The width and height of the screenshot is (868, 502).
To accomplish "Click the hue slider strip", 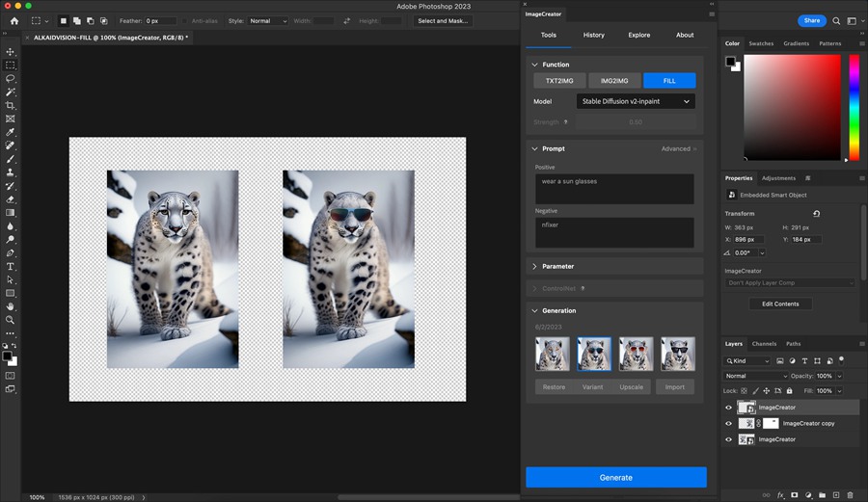I will tap(854, 107).
